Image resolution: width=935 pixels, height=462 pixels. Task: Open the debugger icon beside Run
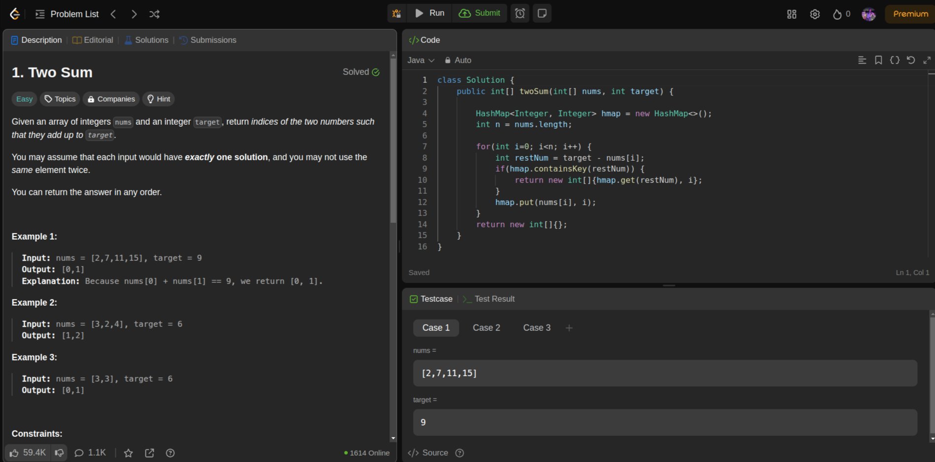pyautogui.click(x=396, y=13)
